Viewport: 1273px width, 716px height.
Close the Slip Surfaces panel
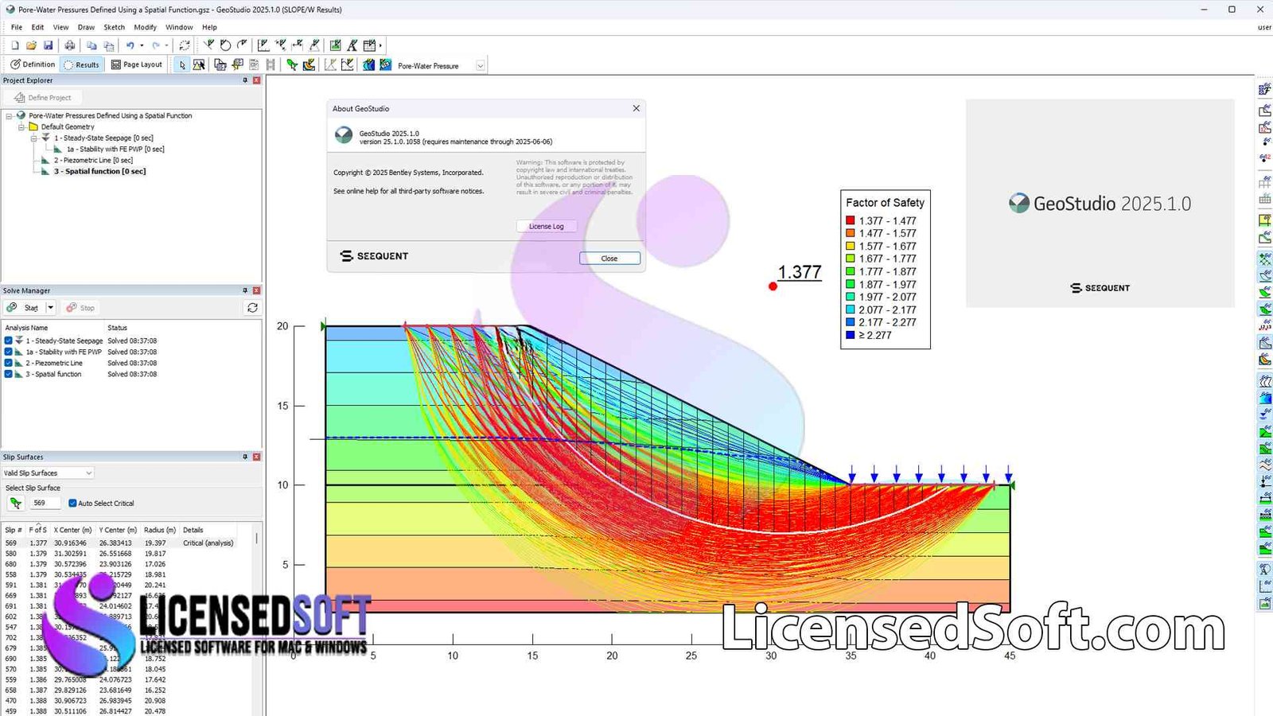[256, 457]
